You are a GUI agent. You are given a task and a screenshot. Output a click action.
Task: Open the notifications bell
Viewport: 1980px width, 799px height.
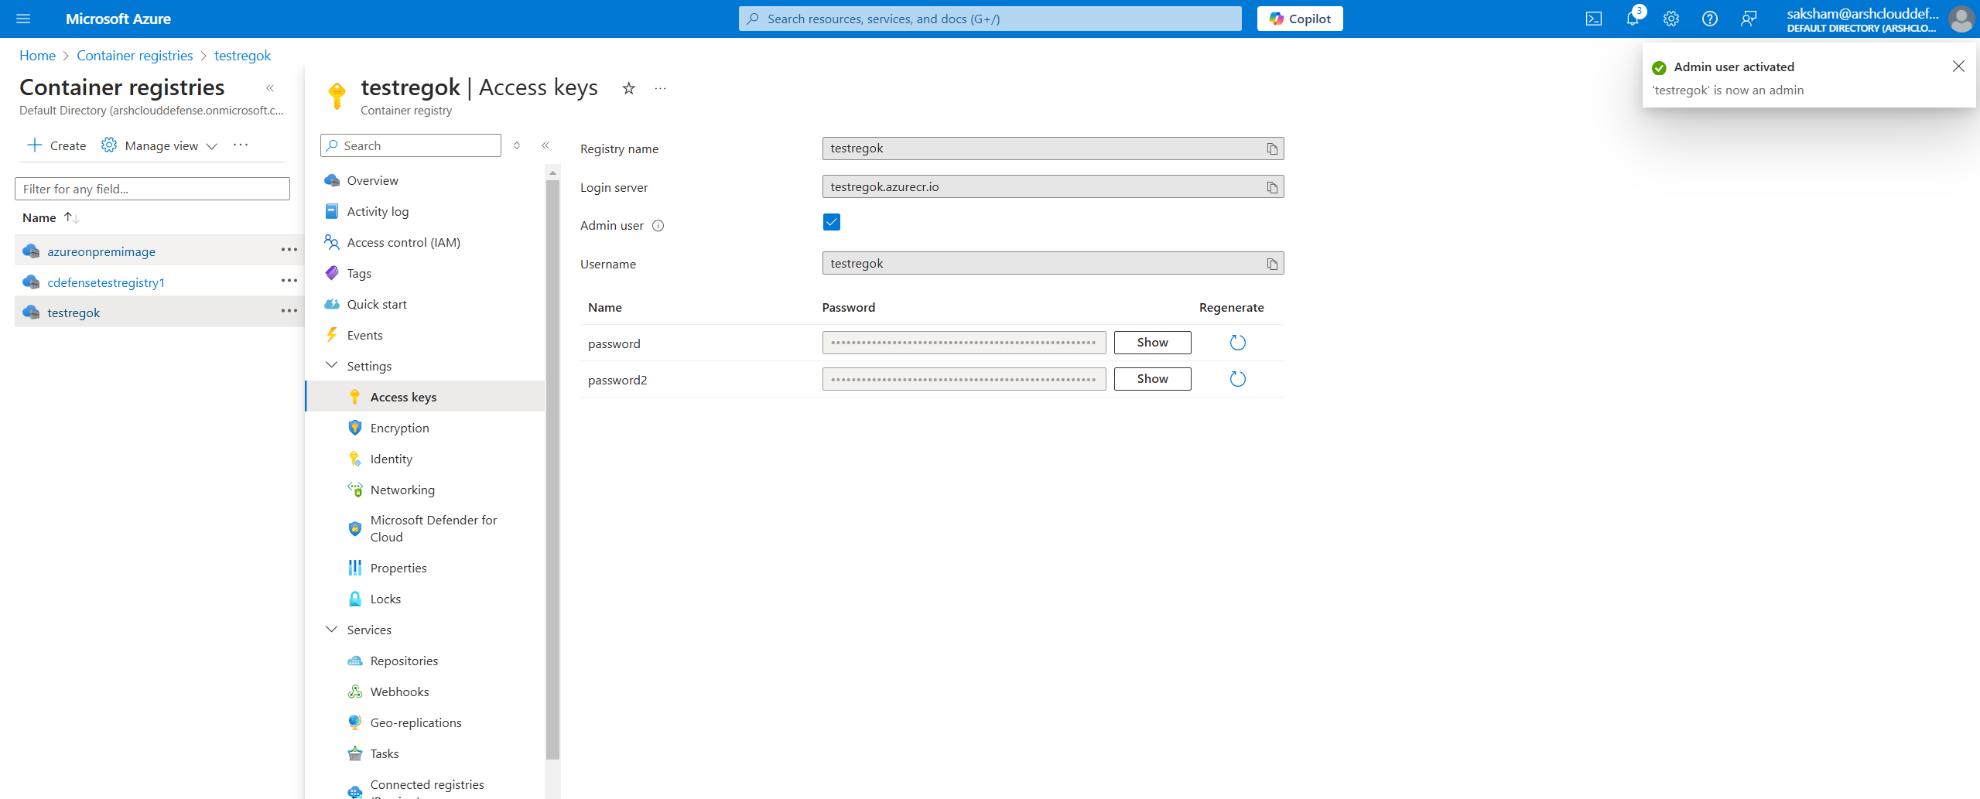click(1633, 19)
